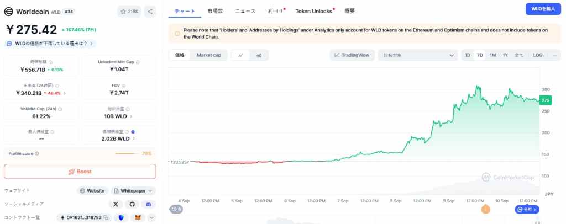566x224 pixels.
Task: Open info icon beside Unlocked Mkt Cap
Action: 138,62
